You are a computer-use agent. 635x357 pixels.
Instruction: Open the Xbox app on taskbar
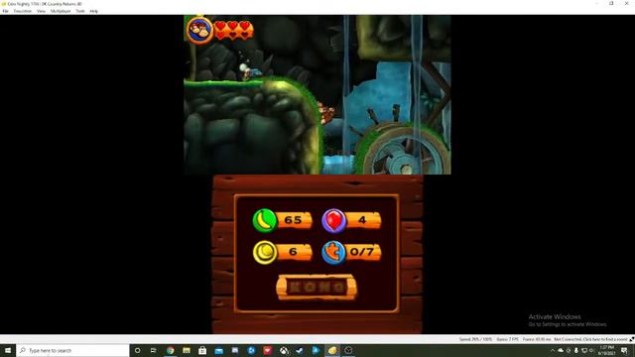[x=284, y=350]
